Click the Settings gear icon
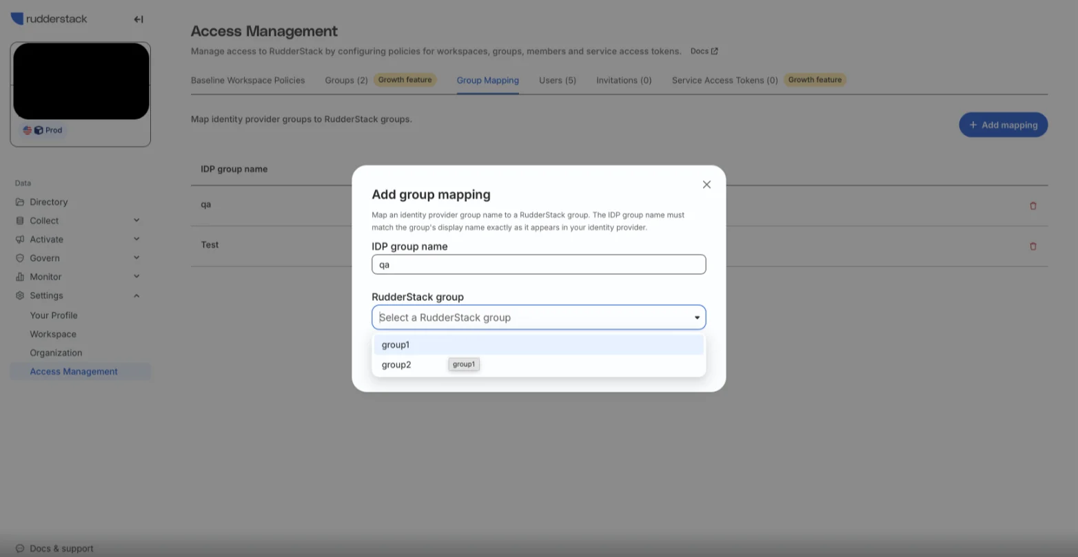Screen dimensions: 1078x557 click(x=20, y=295)
